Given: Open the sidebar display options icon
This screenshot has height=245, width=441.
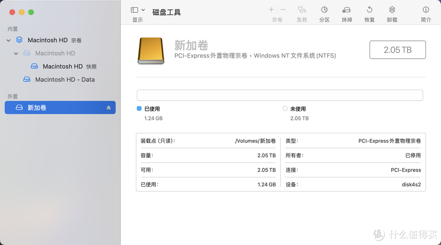Looking at the screenshot, I should (134, 10).
